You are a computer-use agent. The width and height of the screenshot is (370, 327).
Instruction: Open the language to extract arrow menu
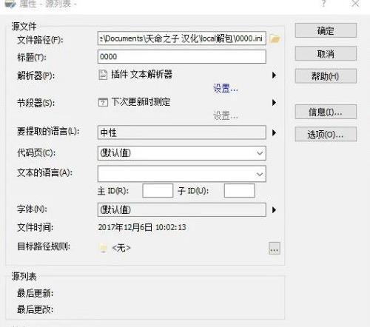pyautogui.click(x=274, y=132)
